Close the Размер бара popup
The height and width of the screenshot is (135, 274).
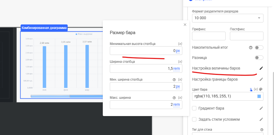click(x=185, y=25)
